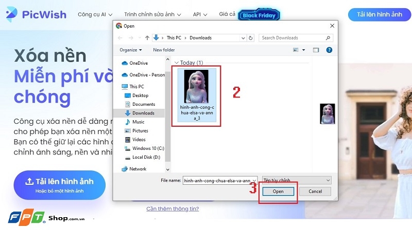Click the Cancel button
The width and height of the screenshot is (412, 230).
pyautogui.click(x=315, y=191)
